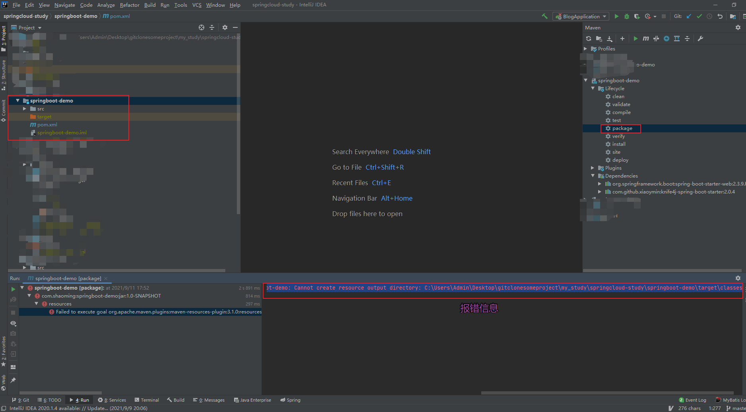
Task: Collapse the Lifecycle node in Maven
Action: coord(593,88)
